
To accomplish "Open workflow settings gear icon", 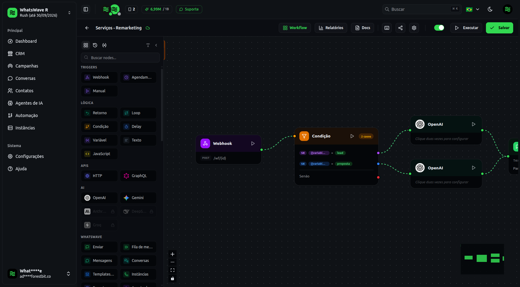I will [414, 28].
